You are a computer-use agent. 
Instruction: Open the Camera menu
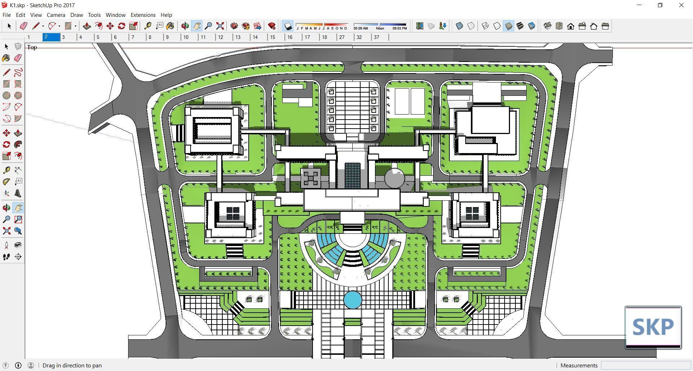tap(56, 15)
